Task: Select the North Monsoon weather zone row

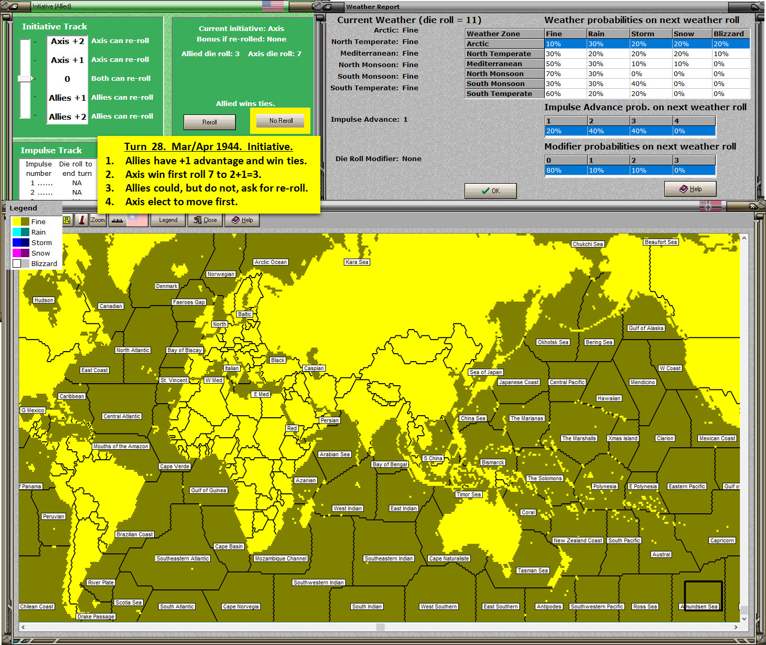Action: point(608,74)
